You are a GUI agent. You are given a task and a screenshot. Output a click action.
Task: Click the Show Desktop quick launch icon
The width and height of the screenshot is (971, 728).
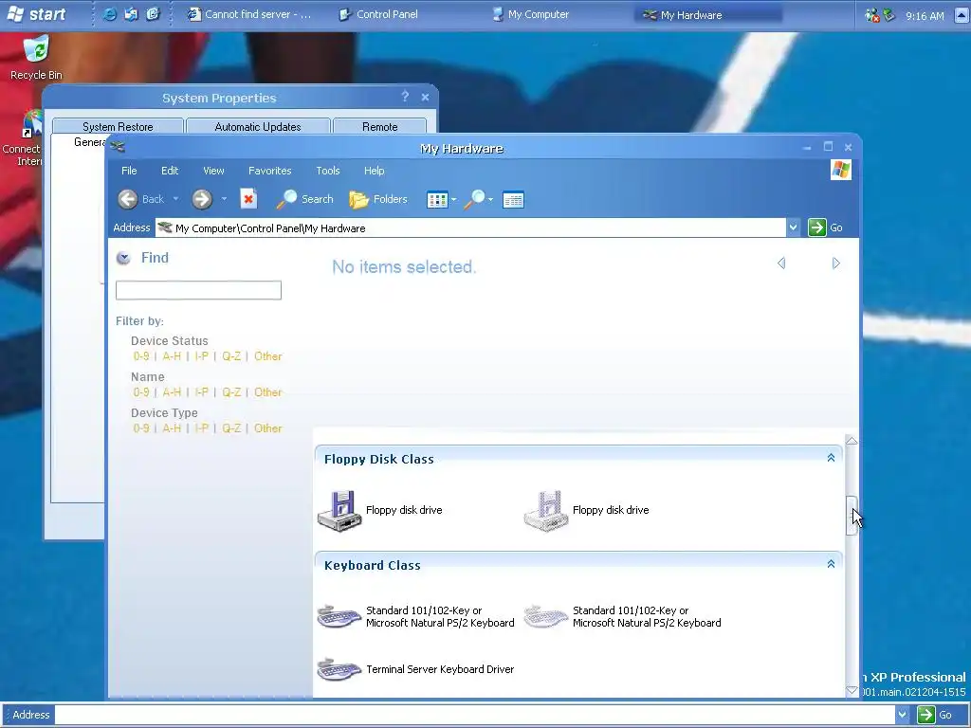tap(153, 14)
